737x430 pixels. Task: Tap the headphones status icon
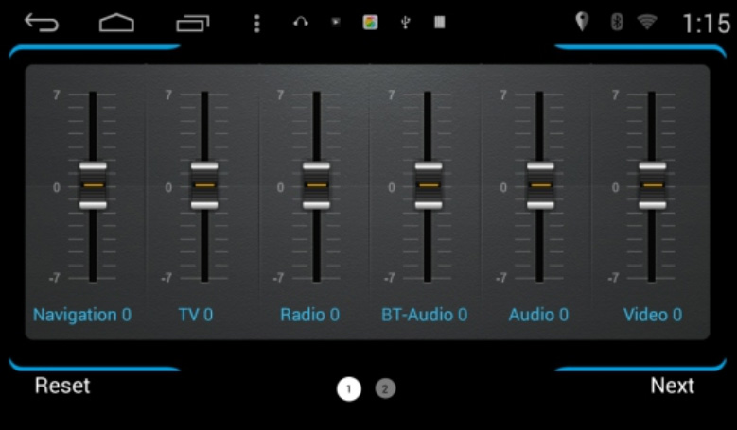[301, 23]
